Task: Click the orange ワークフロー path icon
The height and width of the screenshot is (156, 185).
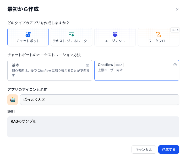Action: click(x=158, y=34)
